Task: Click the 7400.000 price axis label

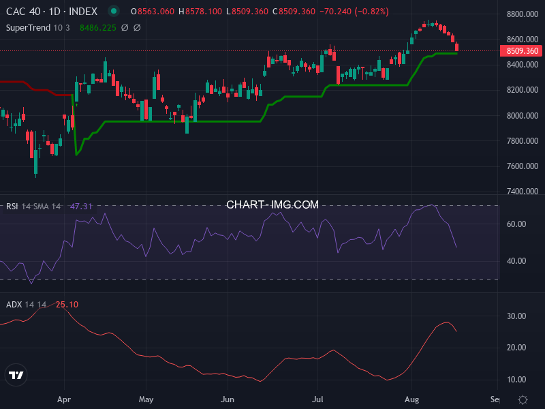Action: point(523,192)
